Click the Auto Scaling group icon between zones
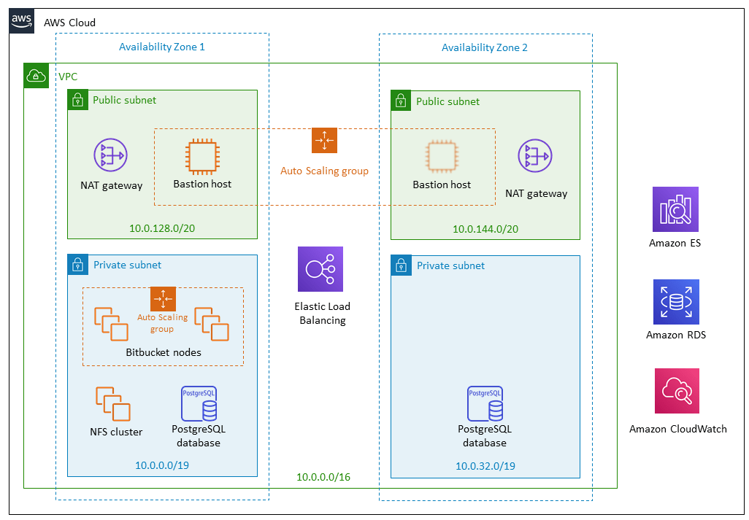The width and height of the screenshot is (749, 520). (324, 140)
